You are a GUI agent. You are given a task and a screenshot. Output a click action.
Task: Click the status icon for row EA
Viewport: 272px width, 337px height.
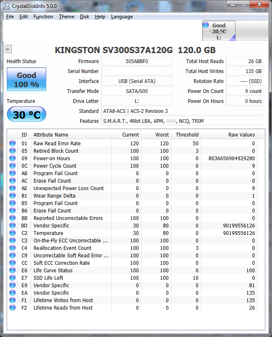[x=12, y=293]
